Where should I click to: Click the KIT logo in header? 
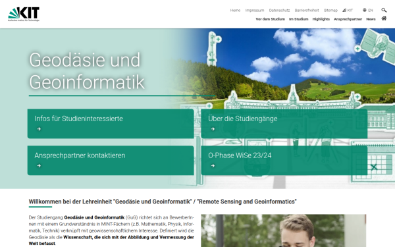[24, 14]
